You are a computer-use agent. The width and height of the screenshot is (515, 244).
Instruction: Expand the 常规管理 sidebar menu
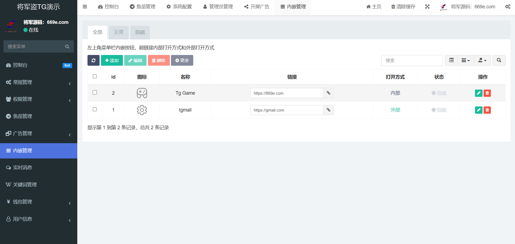point(38,82)
